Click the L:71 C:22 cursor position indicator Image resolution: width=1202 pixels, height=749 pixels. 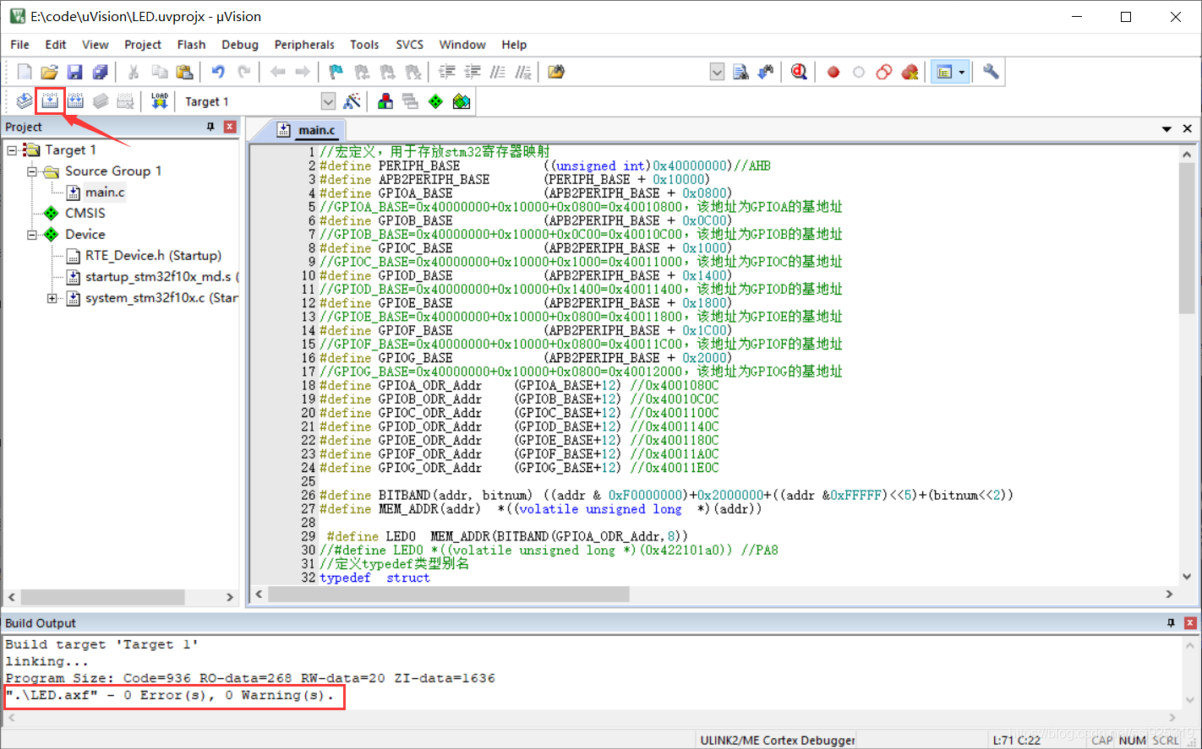click(1017, 741)
